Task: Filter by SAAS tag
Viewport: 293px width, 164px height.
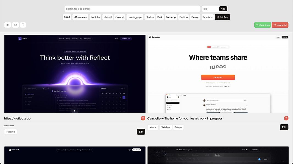Action: (x=67, y=17)
